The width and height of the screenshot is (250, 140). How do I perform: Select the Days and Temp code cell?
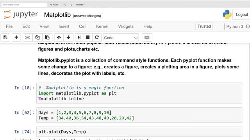coord(139,115)
